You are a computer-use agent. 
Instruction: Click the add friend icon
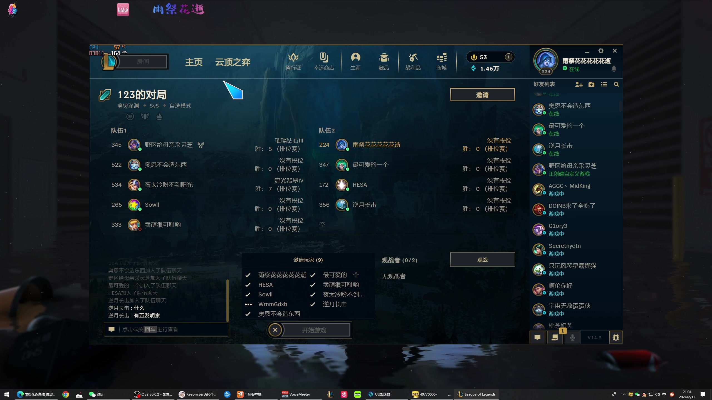point(579,84)
